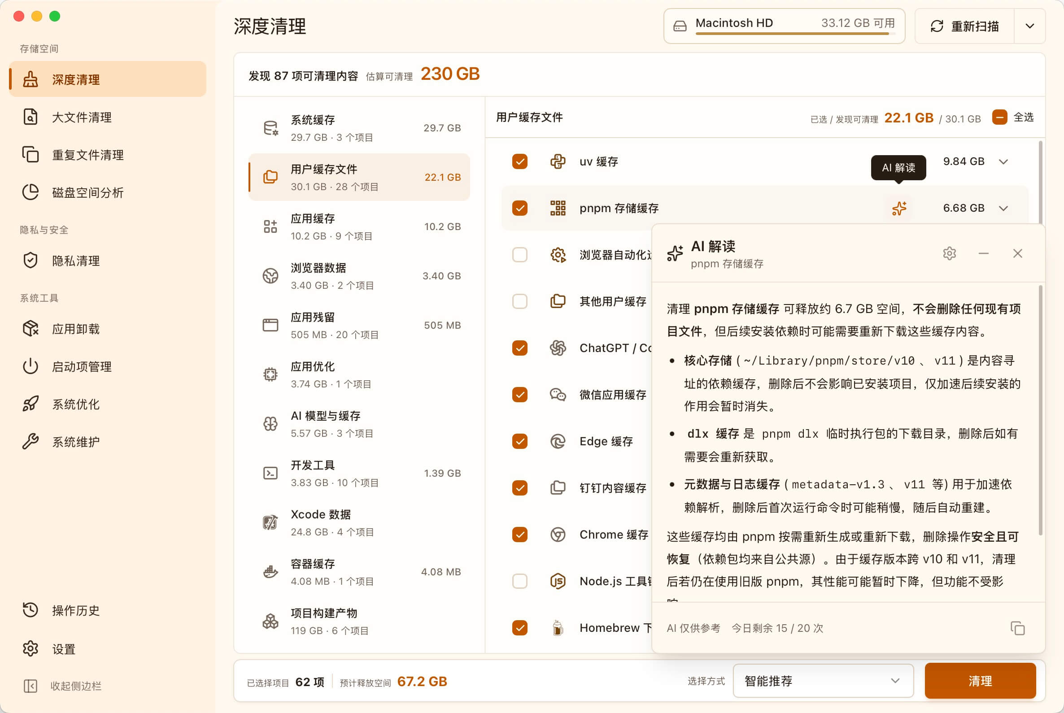The width and height of the screenshot is (1064, 713).
Task: Click the Homebrew beer mug icon
Action: [x=558, y=627]
